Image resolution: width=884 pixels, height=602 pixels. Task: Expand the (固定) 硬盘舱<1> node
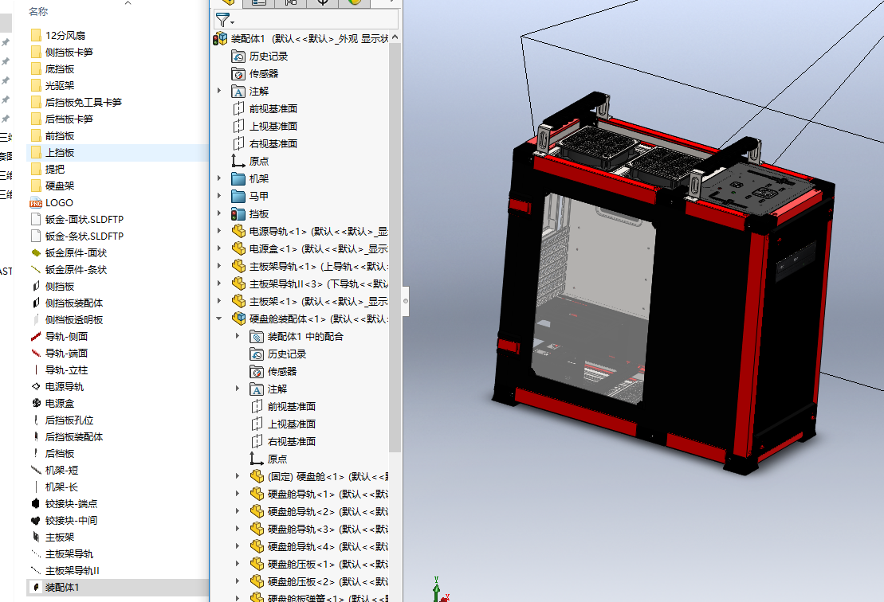pos(238,476)
